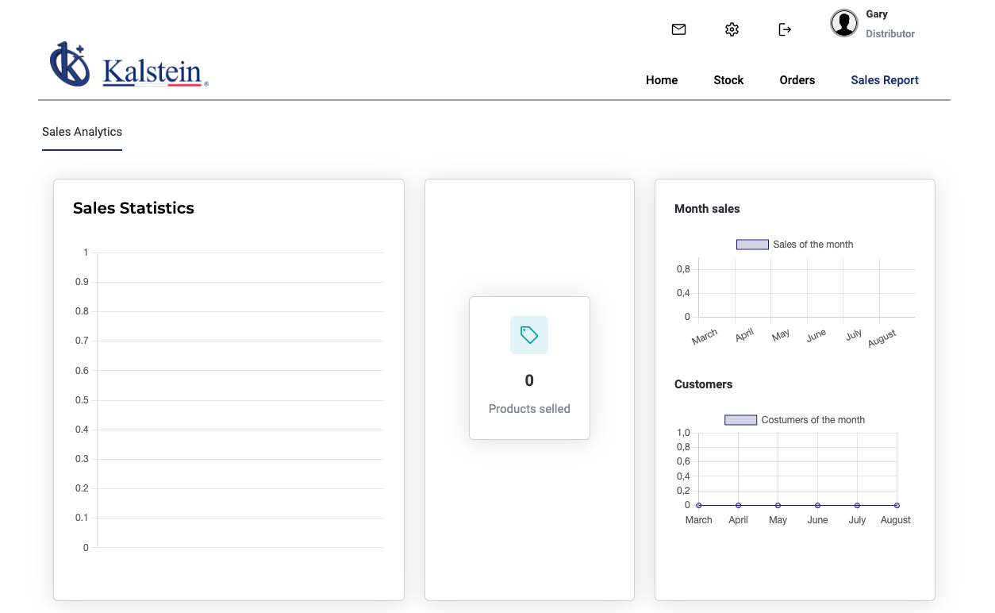
Task: Click the August data point in Customers chart
Action: [x=897, y=505]
